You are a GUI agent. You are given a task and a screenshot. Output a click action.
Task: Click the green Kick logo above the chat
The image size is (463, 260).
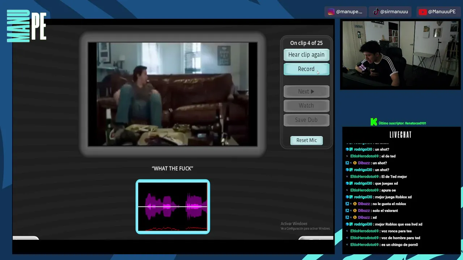(374, 122)
